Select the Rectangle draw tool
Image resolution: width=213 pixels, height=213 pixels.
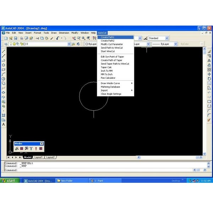[x=4, y=70]
